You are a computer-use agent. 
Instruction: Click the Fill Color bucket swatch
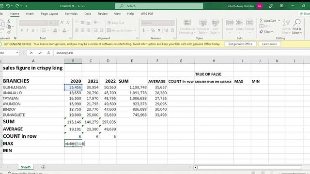coord(55,30)
